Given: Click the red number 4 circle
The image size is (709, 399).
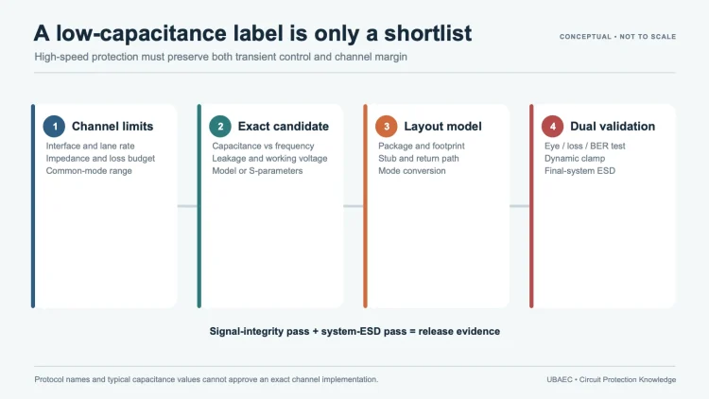Looking at the screenshot, I should [x=553, y=126].
